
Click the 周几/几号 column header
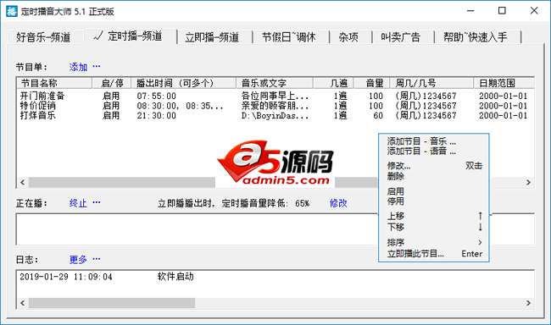point(431,83)
